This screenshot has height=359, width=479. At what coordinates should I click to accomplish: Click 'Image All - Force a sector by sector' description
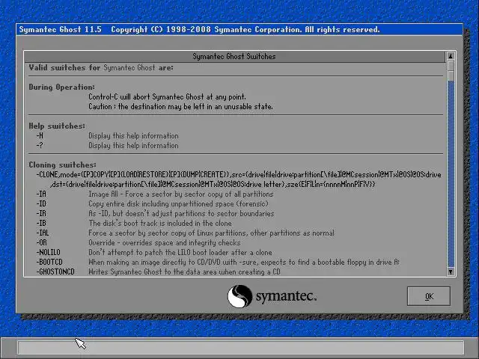(x=181, y=194)
